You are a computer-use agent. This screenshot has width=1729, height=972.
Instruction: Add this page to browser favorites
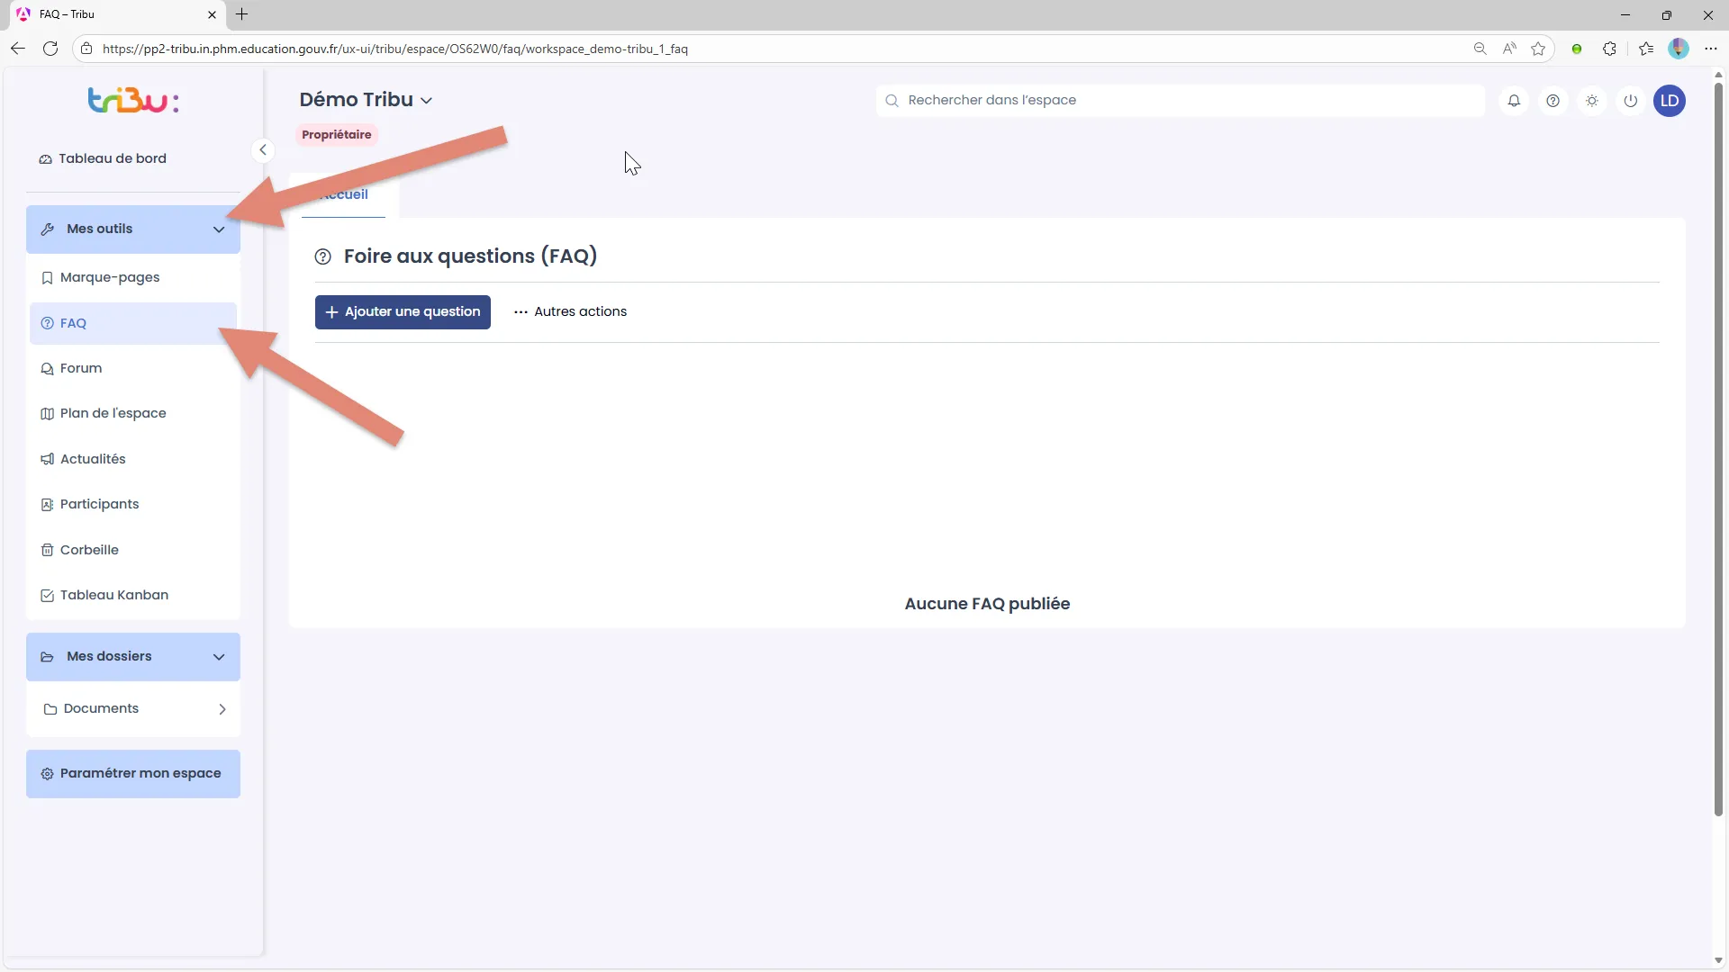1538,49
